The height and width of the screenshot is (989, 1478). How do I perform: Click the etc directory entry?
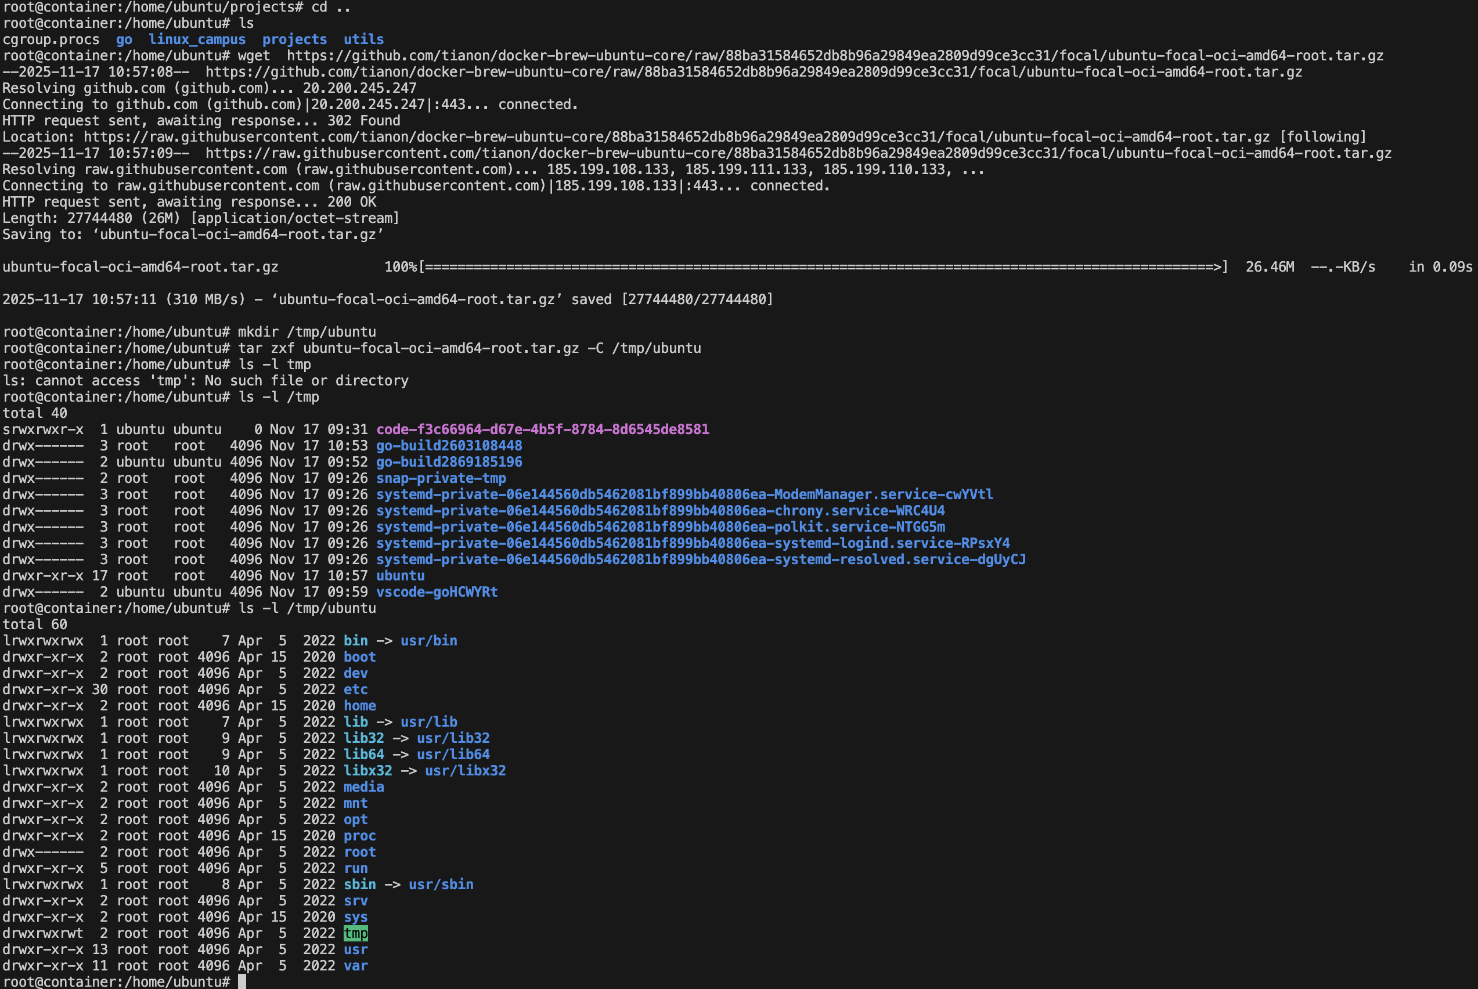355,690
